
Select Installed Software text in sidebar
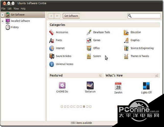click(20, 21)
